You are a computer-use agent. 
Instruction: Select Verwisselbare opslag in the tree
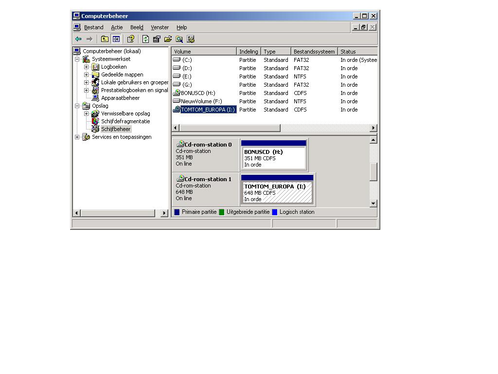(x=125, y=113)
